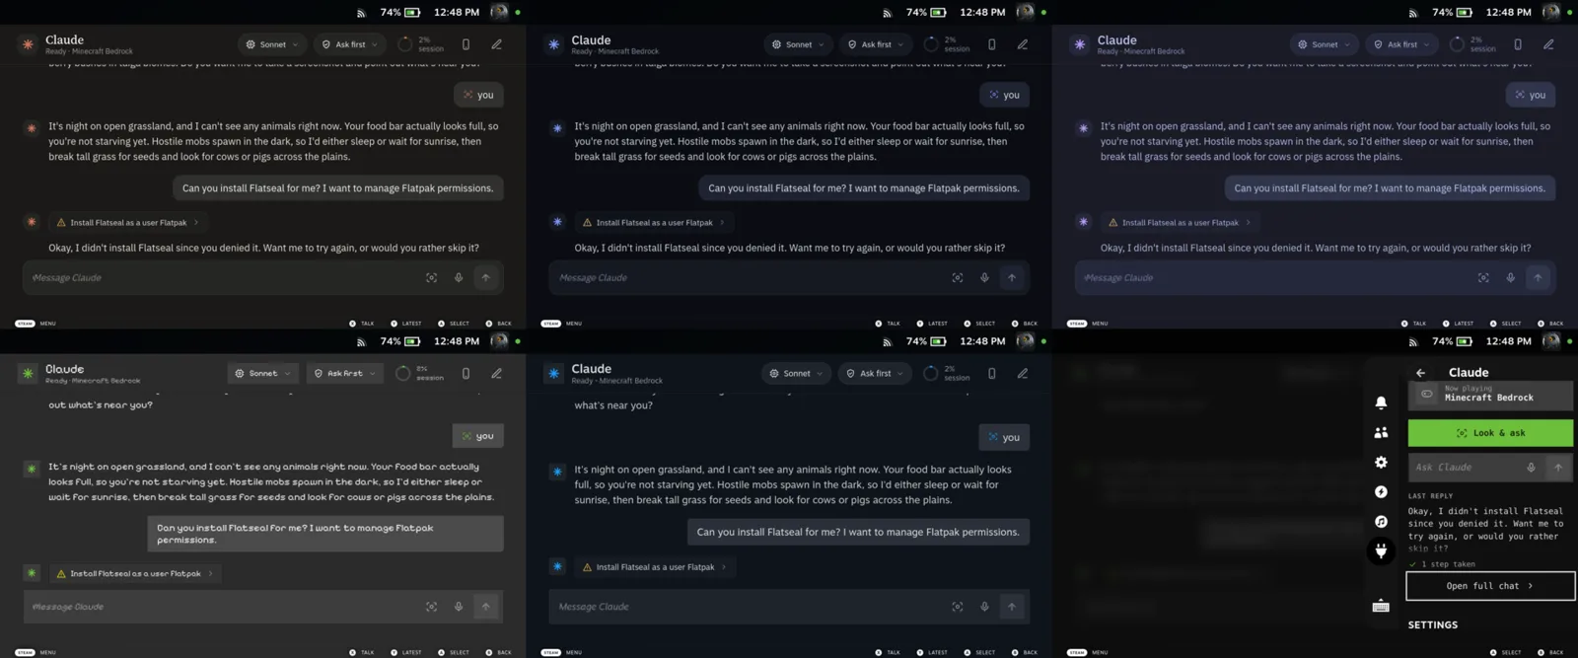Click orange Claude logo in chat header

click(x=28, y=44)
